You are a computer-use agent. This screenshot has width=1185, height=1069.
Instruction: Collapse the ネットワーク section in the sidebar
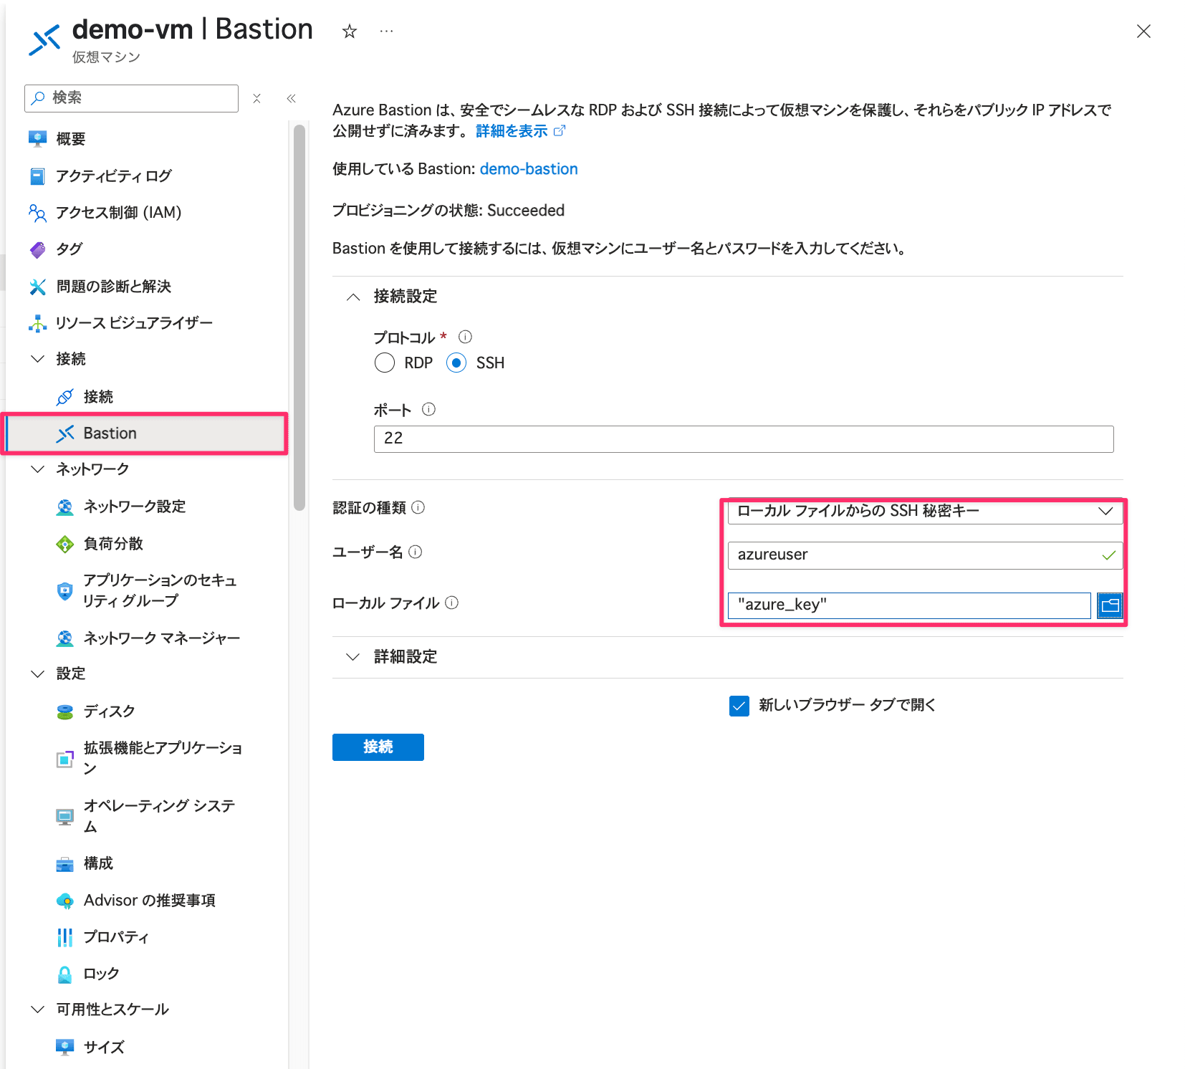point(37,469)
